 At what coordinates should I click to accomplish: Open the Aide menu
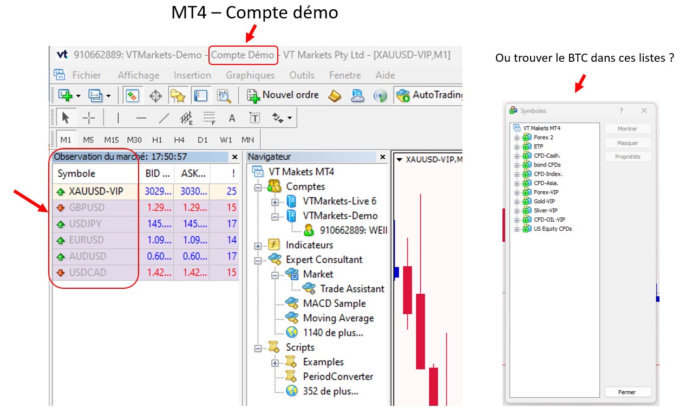coord(385,75)
